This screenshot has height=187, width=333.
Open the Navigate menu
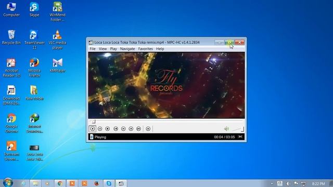[127, 49]
